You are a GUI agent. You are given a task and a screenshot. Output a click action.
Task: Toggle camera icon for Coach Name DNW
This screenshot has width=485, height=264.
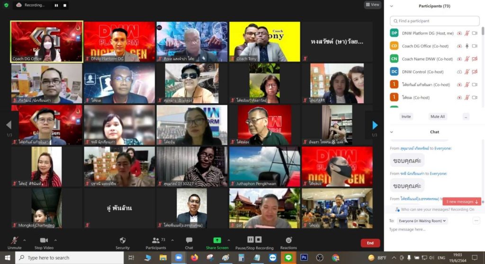pyautogui.click(x=475, y=59)
